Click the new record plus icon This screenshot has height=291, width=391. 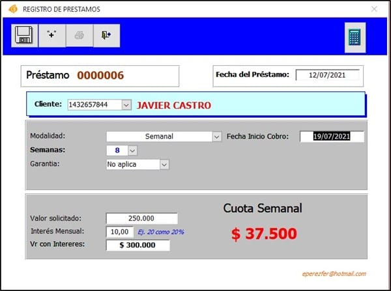click(52, 35)
